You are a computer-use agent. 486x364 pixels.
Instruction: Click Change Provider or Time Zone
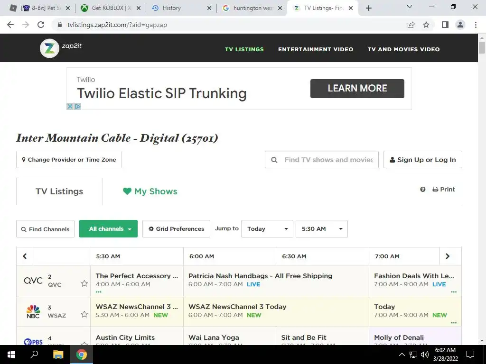(x=69, y=160)
